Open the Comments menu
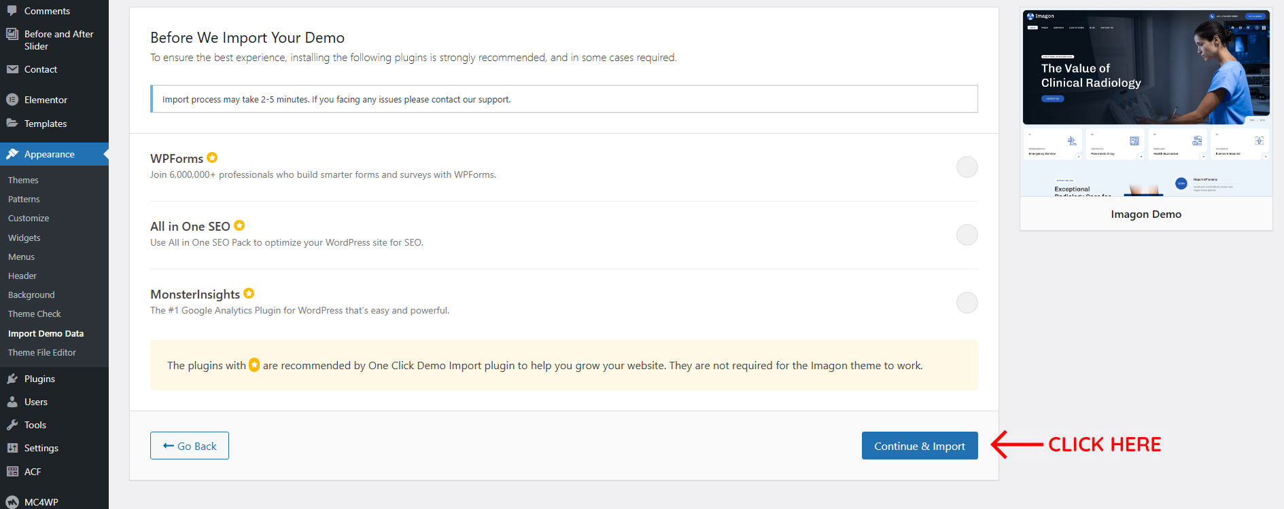Screen dimensions: 1284x509 coord(54,11)
